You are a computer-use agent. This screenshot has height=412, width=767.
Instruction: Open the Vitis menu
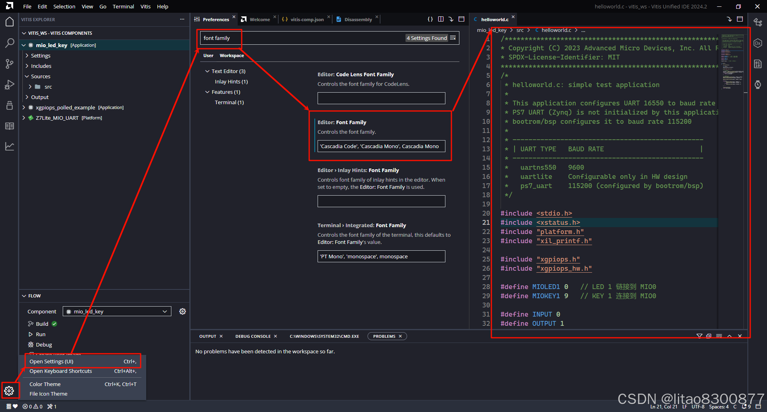[x=145, y=6]
